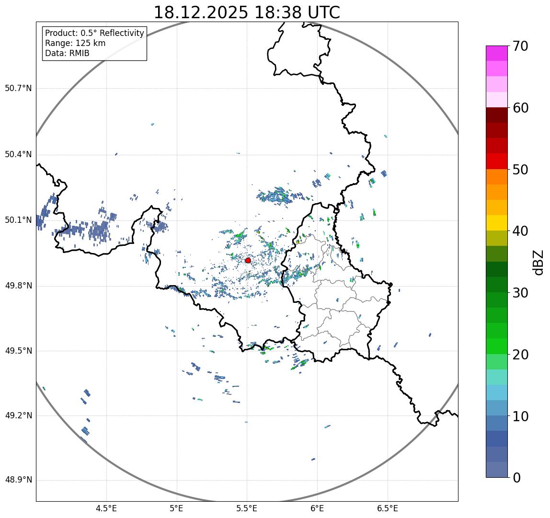This screenshot has width=550, height=518.
Task: Pick the pale pink swatch just above 60 dBZ
Action: coord(497,100)
